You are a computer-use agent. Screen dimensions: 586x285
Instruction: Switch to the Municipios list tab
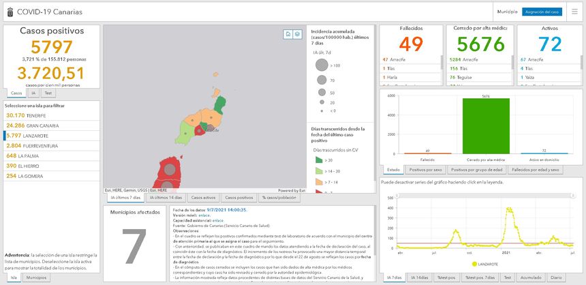coord(36,278)
